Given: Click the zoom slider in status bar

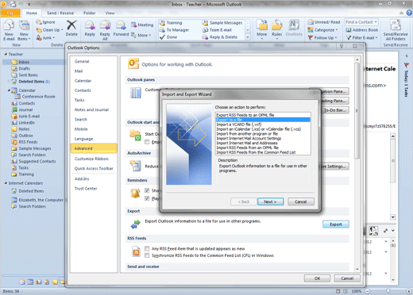Looking at the screenshot, I should point(388,291).
